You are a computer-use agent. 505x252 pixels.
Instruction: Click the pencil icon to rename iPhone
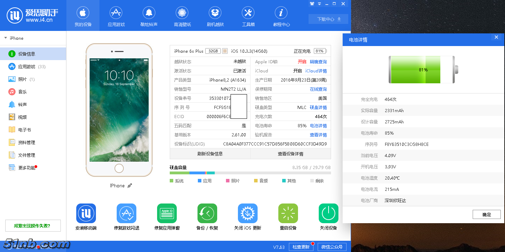click(130, 186)
